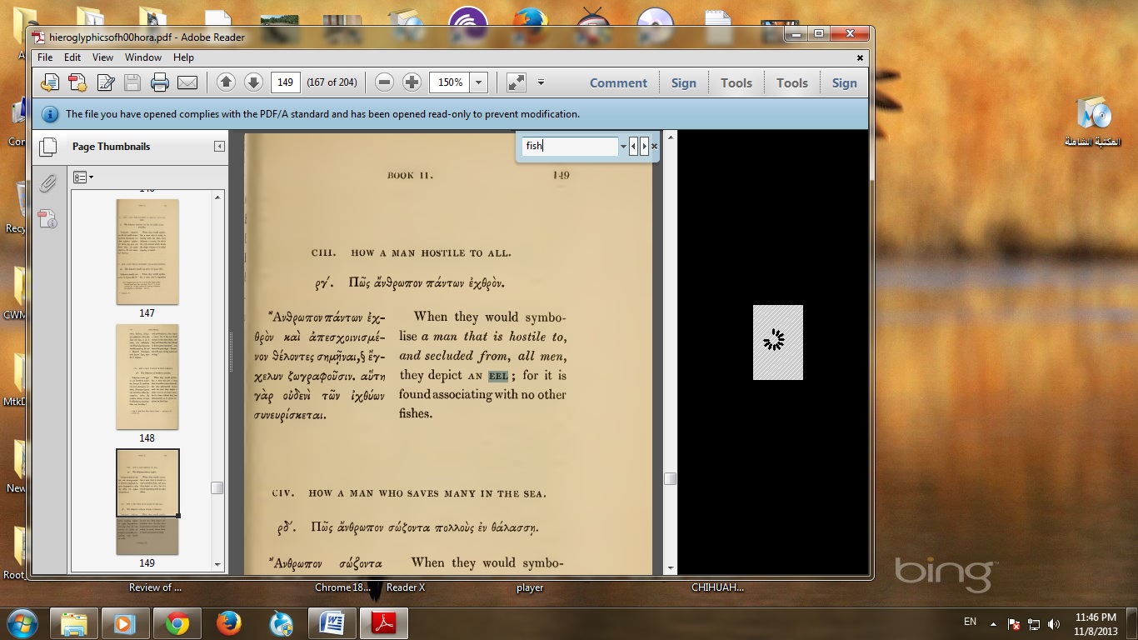Go to previous page with up arrow

tap(226, 82)
